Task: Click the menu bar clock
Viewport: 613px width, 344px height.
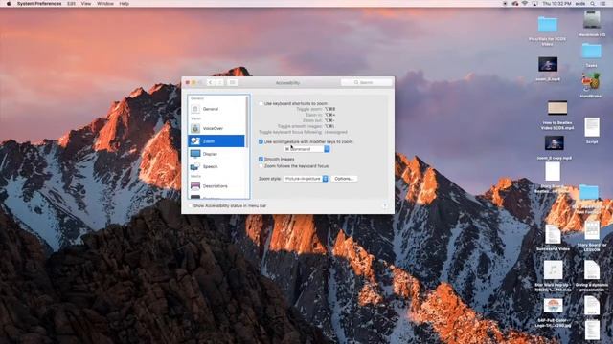Action: [x=556, y=3]
